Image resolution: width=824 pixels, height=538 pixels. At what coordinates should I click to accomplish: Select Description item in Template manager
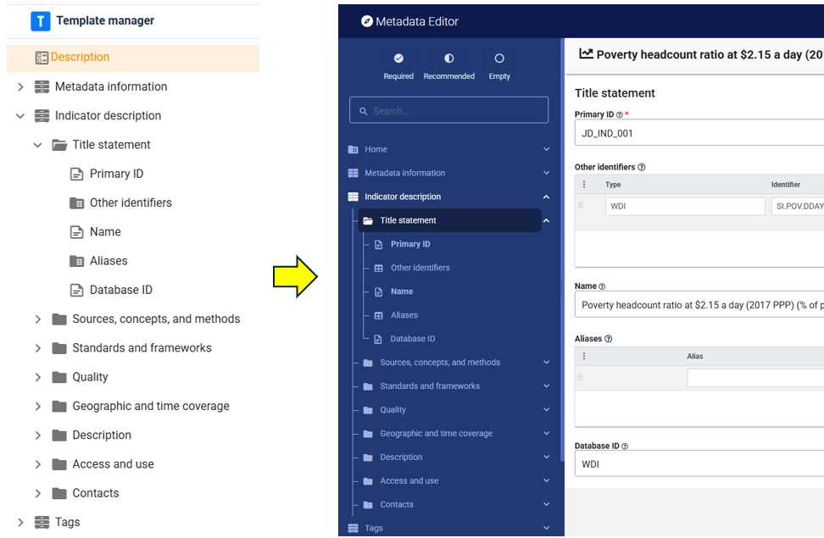point(80,58)
